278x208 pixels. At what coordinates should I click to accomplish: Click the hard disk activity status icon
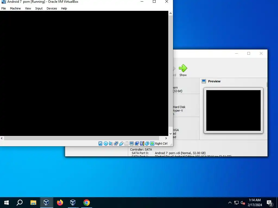100,144
